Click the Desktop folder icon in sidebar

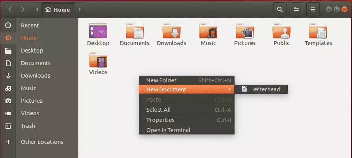click(8, 51)
